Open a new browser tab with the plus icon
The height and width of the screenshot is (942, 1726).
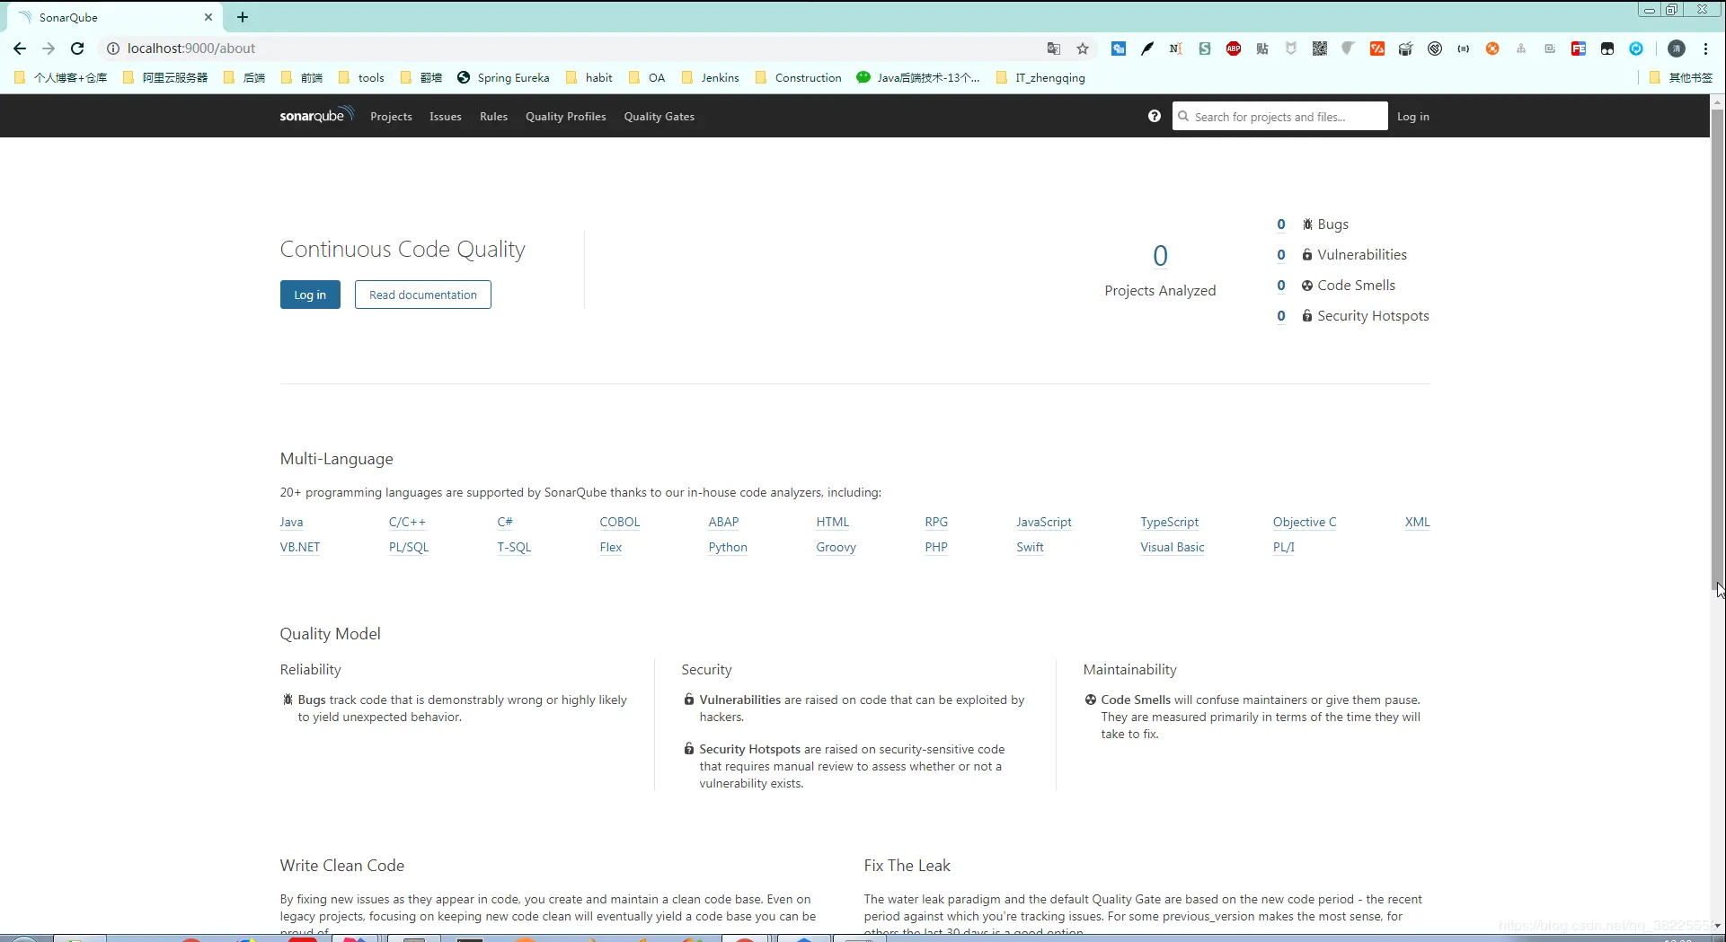(x=243, y=17)
